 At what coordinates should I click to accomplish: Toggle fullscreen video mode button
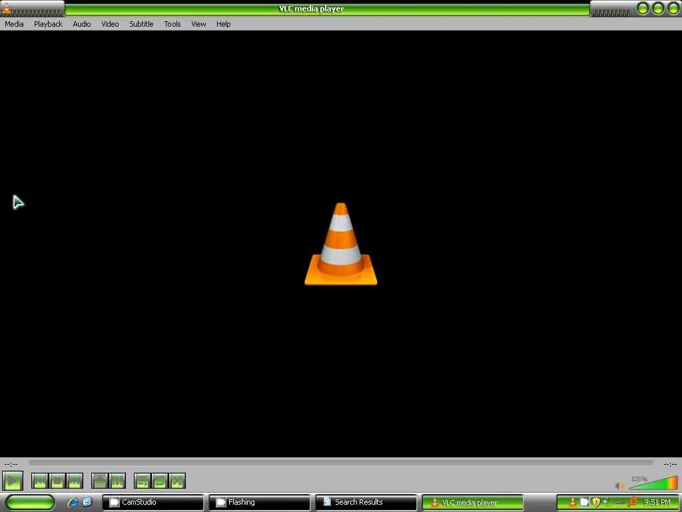(100, 481)
